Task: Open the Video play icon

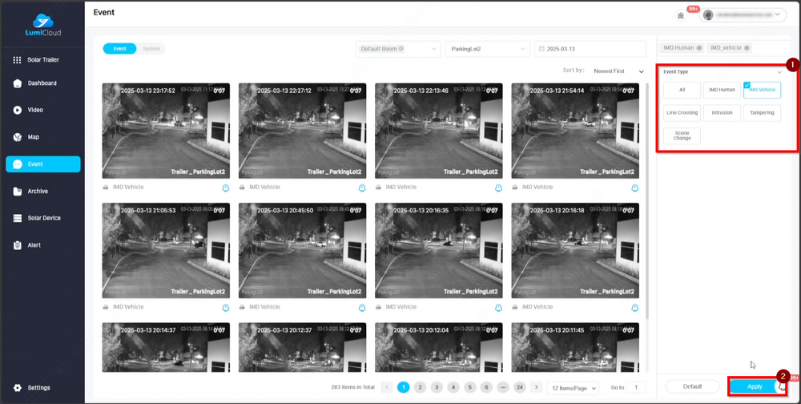Action: click(x=17, y=110)
